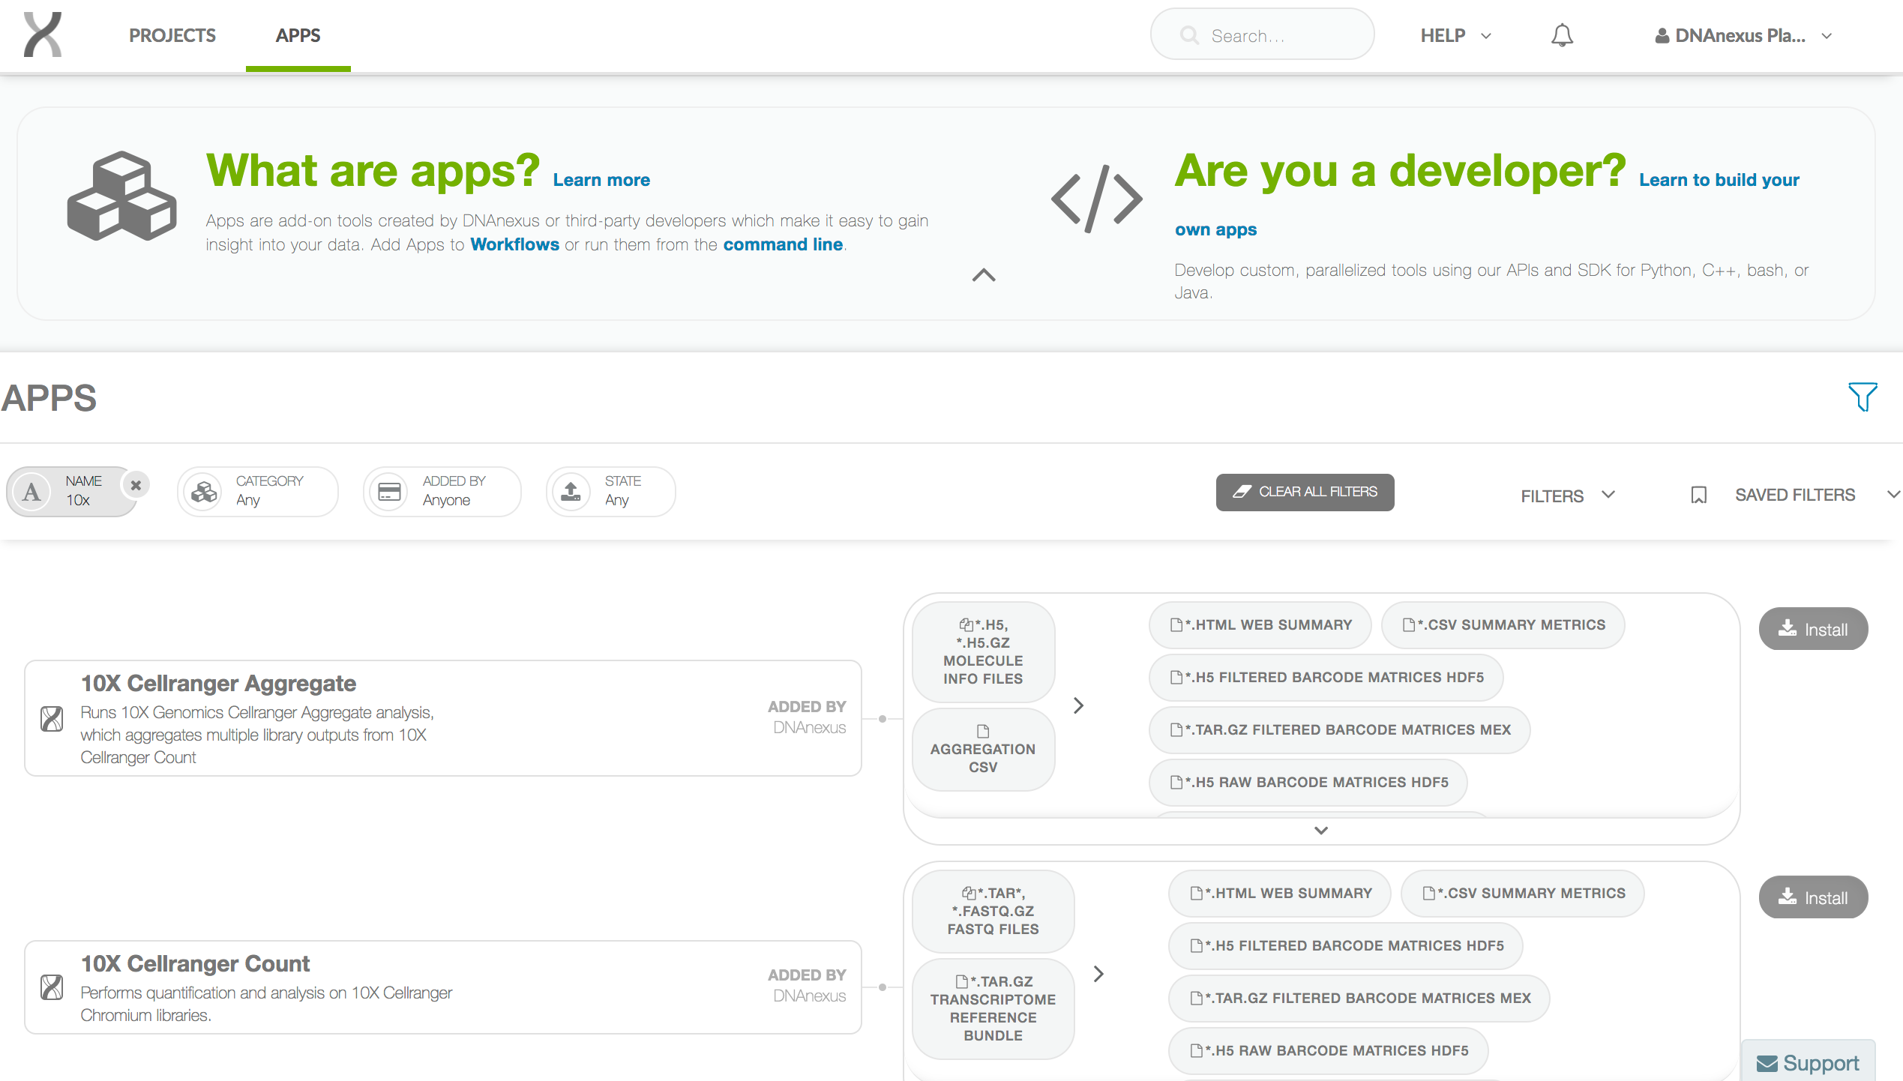Install 10X Cellranger Count
This screenshot has width=1903, height=1081.
click(1813, 897)
